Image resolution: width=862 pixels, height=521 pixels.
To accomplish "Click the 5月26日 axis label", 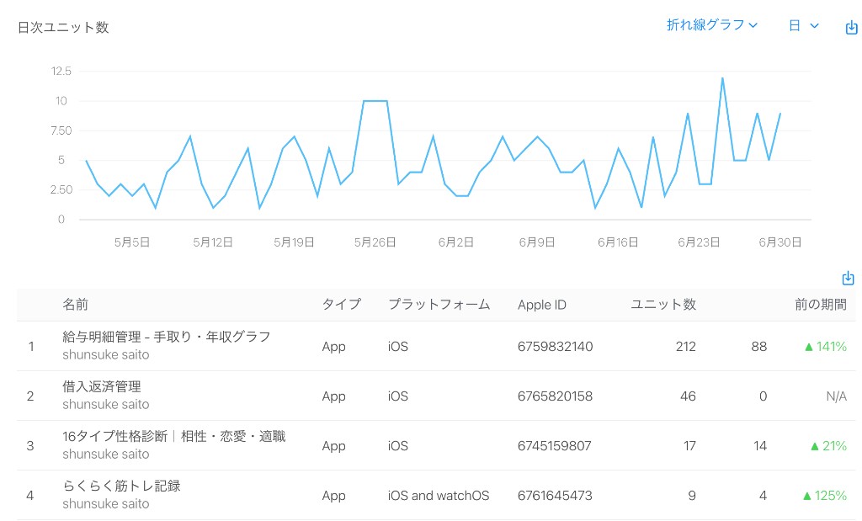I will click(x=375, y=242).
